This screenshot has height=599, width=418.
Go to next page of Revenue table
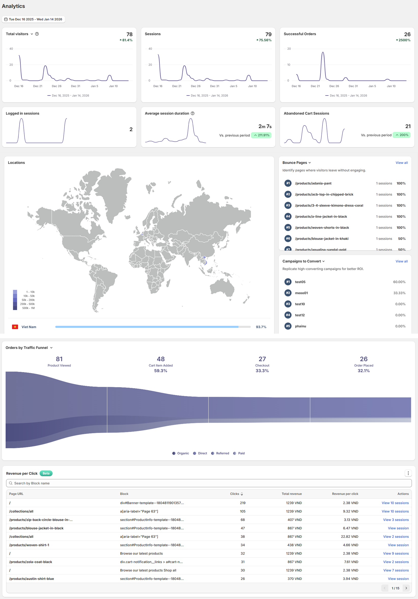coord(406,588)
